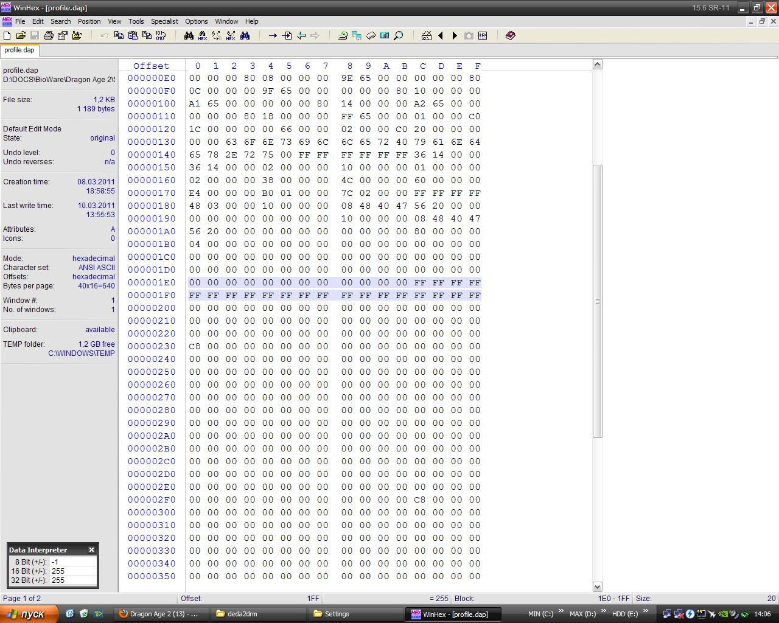
Task: Click the Go To Offset arrow icon
Action: (x=273, y=36)
